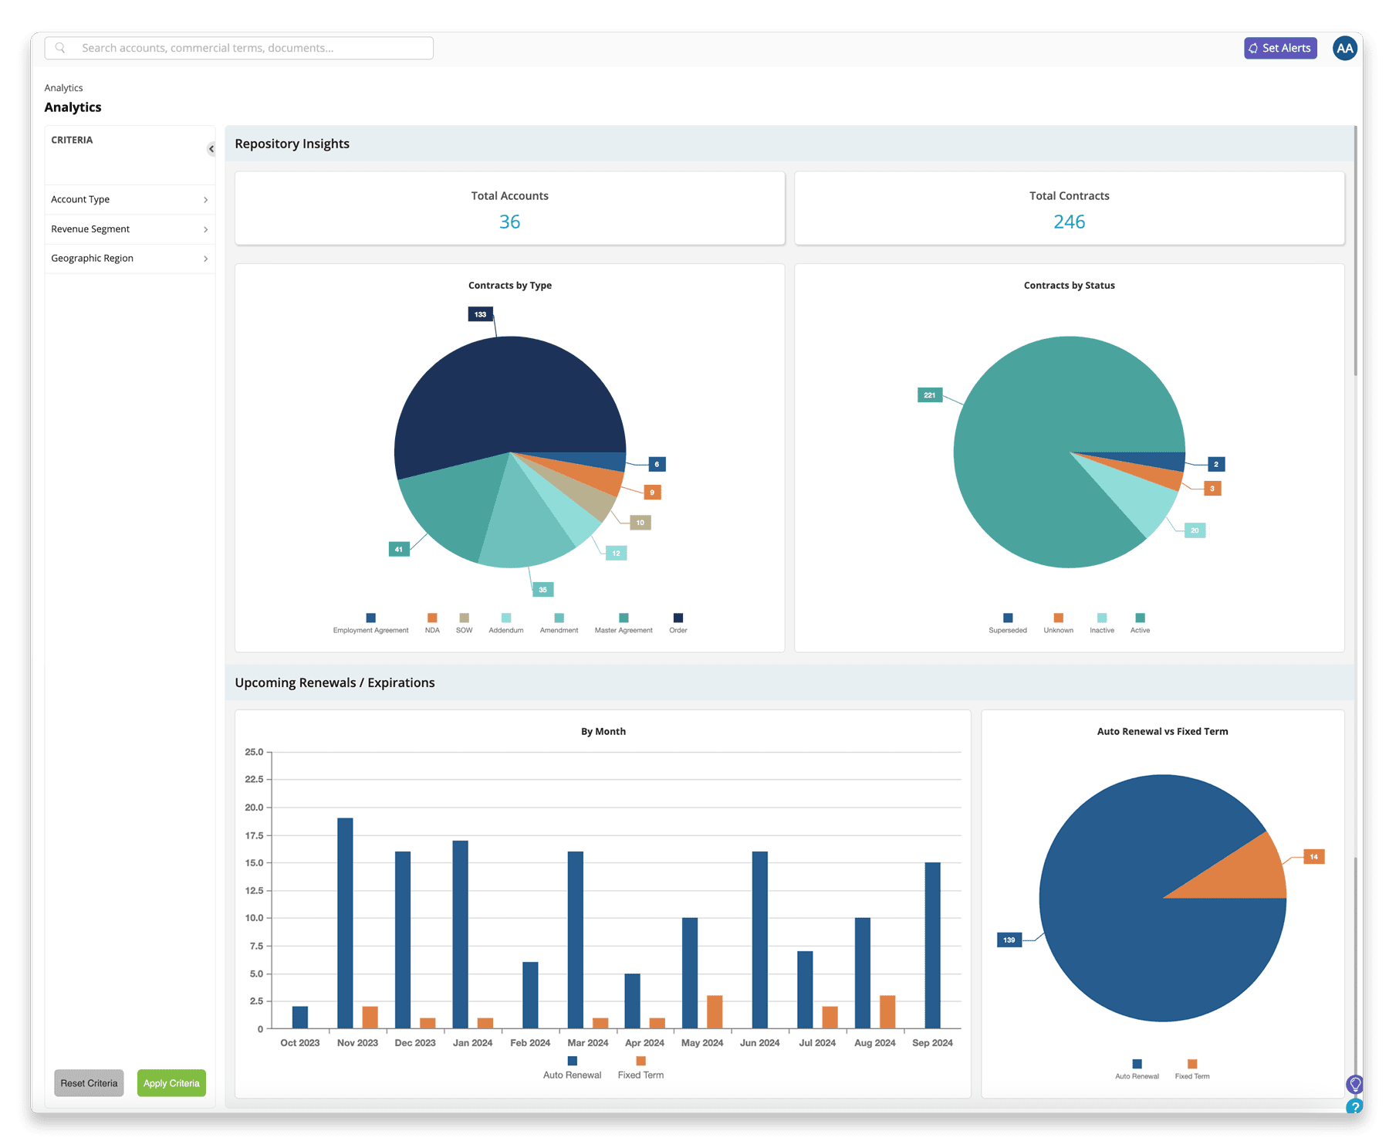The image size is (1389, 1148).
Task: Toggle Fixed Term legend under bar chart
Action: click(640, 1068)
